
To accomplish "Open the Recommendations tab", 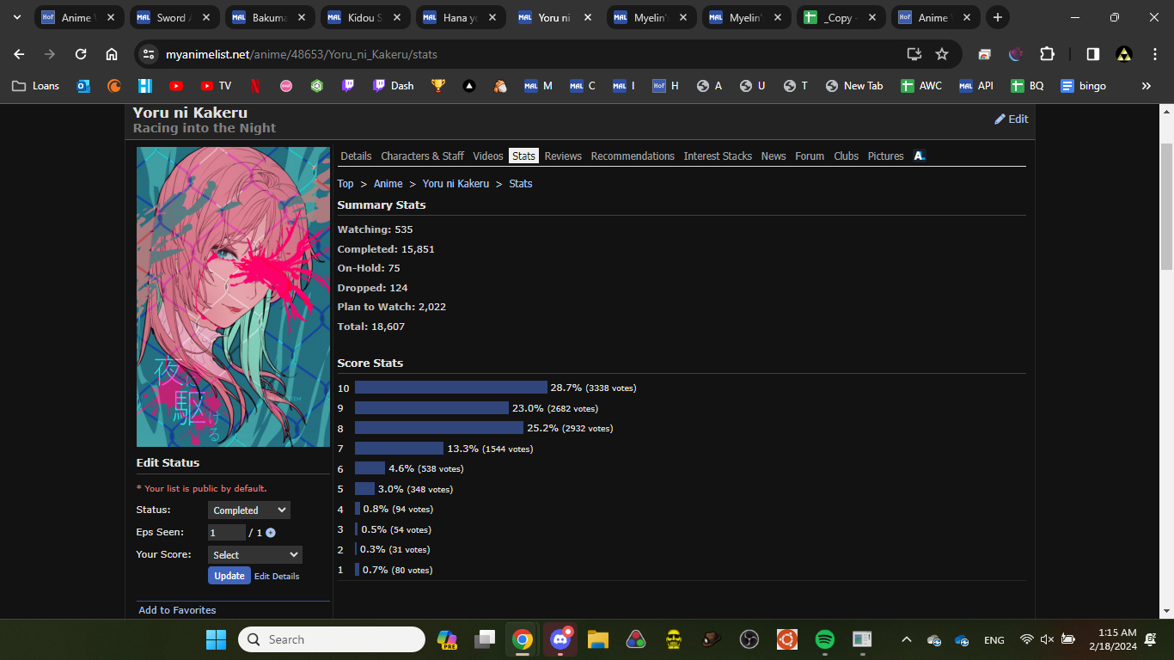I will [633, 156].
